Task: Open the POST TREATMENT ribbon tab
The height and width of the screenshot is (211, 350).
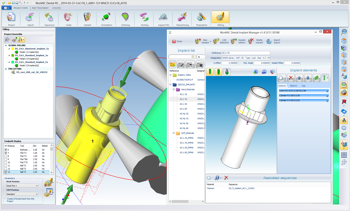Action: tap(40, 8)
